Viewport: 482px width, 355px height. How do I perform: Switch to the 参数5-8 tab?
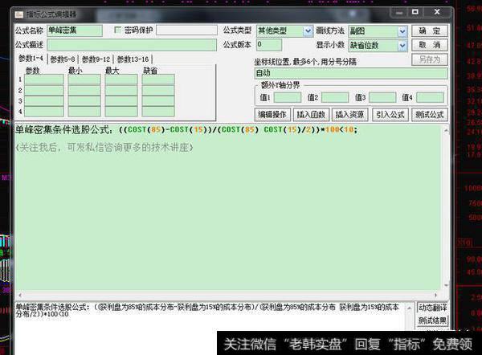click(x=63, y=59)
